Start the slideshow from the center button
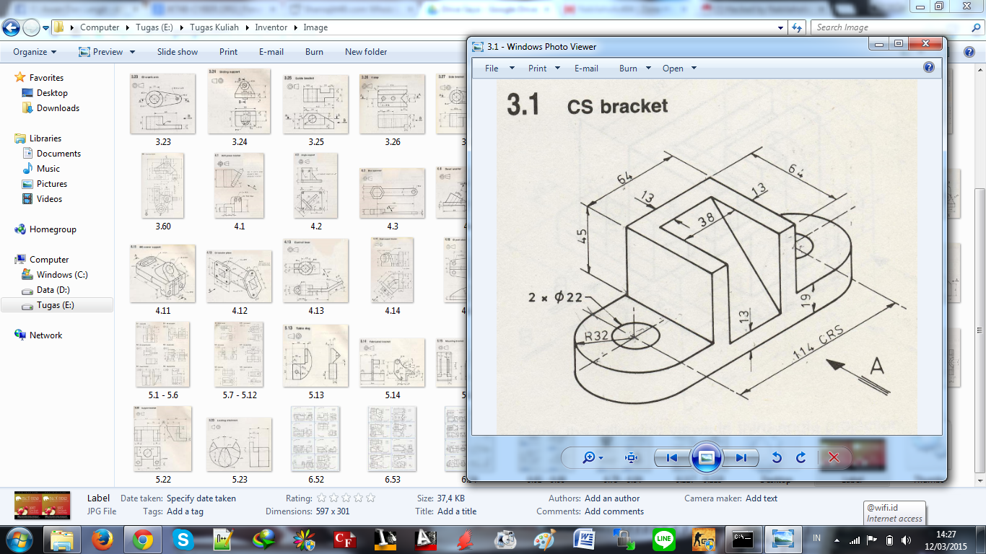The height and width of the screenshot is (554, 986). (705, 457)
